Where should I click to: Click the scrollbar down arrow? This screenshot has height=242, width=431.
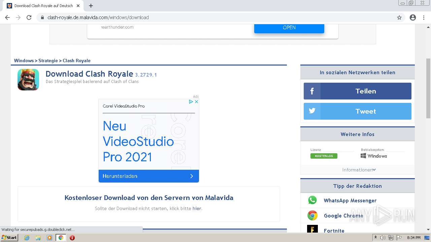pyautogui.click(x=428, y=230)
